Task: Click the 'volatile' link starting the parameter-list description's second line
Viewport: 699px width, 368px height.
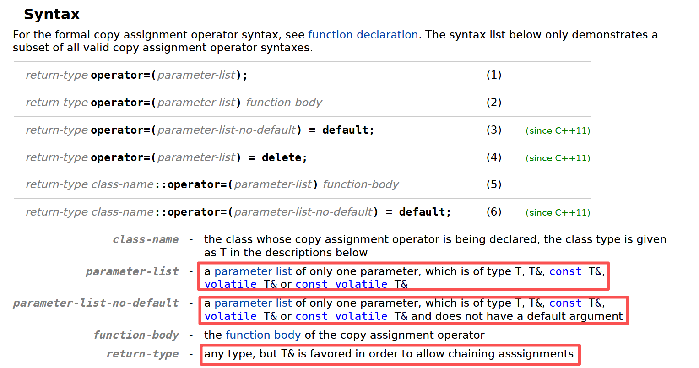Action: [230, 284]
